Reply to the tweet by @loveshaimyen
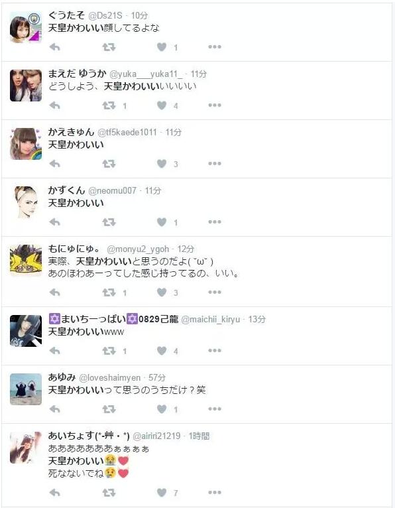The image size is (395, 508). (55, 409)
